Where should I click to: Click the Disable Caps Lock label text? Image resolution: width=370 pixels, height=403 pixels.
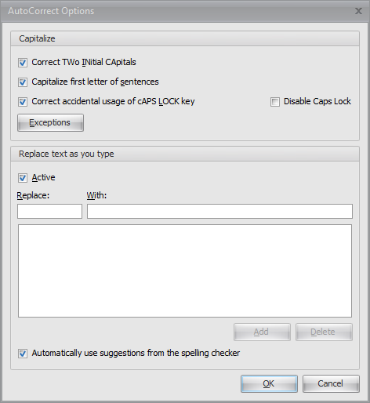[x=317, y=101]
